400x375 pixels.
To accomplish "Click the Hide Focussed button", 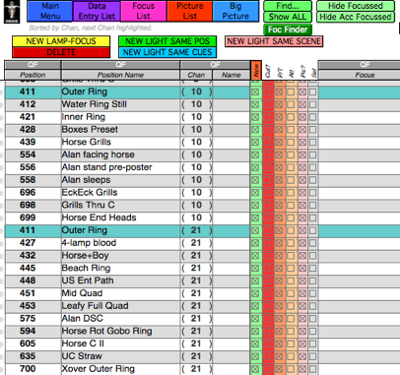I will pos(356,6).
